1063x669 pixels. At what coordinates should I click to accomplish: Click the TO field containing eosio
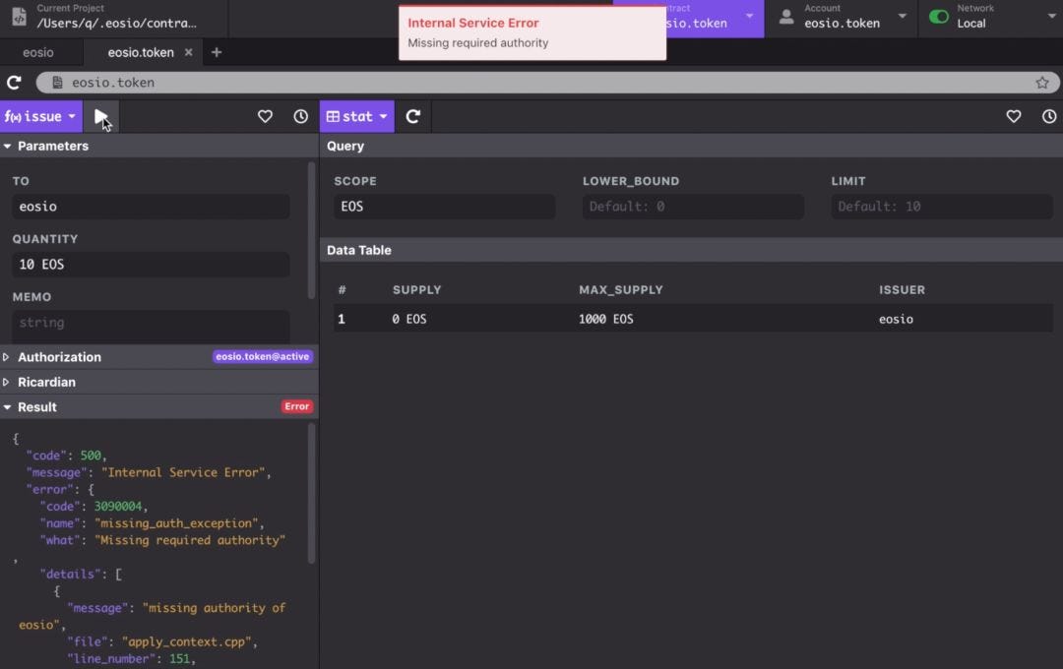click(x=151, y=207)
